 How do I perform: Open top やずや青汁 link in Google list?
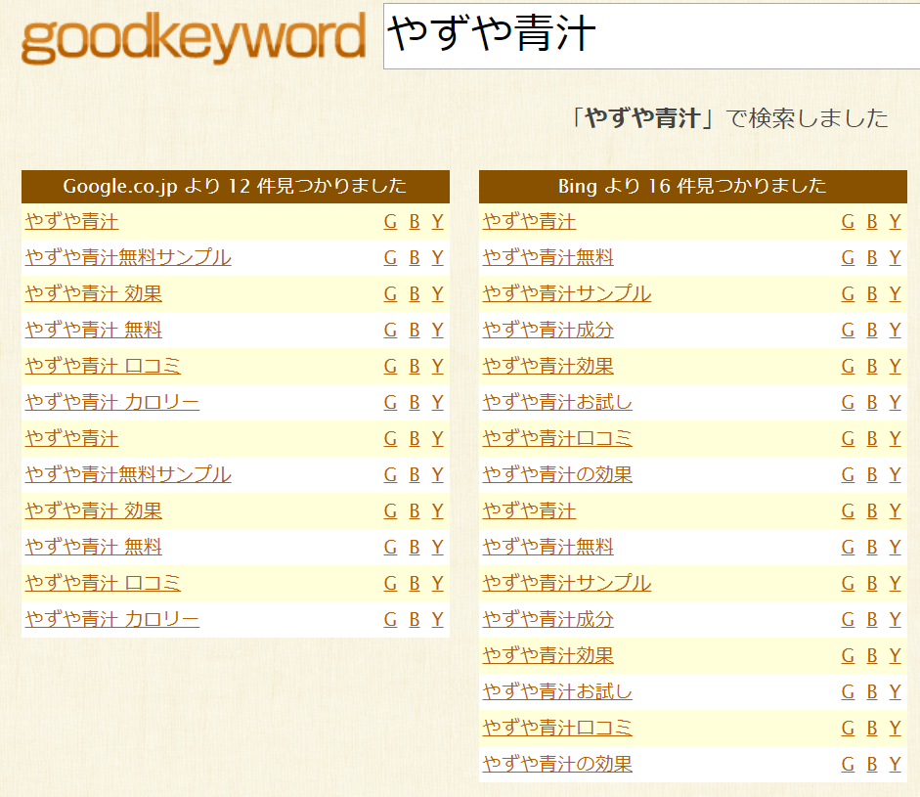click(x=71, y=221)
